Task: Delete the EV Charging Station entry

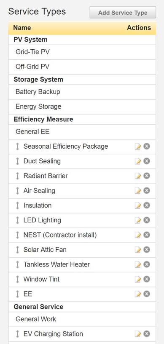Action: (x=147, y=334)
